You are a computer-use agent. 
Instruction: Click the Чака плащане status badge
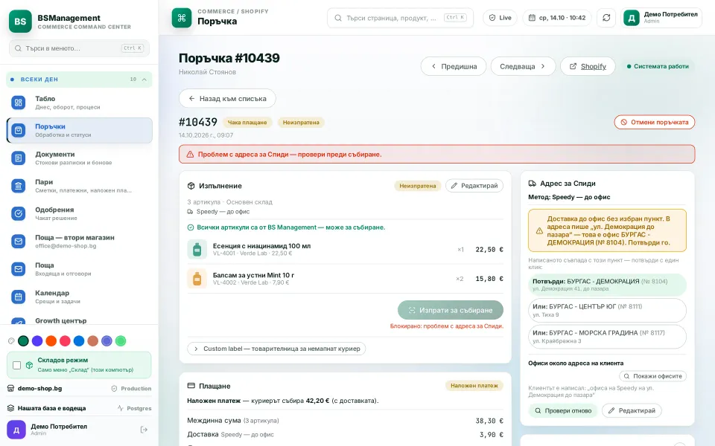click(x=247, y=122)
